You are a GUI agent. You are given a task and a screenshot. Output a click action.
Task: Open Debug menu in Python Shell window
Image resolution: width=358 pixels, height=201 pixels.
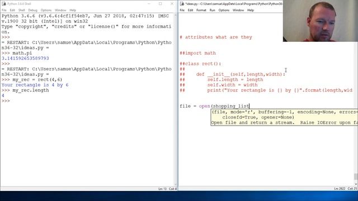point(32,10)
